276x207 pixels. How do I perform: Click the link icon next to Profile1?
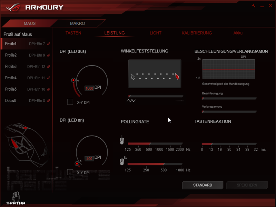click(49, 44)
